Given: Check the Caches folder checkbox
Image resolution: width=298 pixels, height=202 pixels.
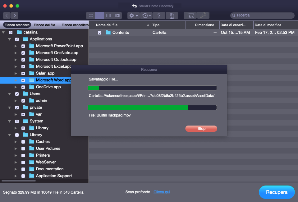Looking at the screenshot, I should coord(23,142).
